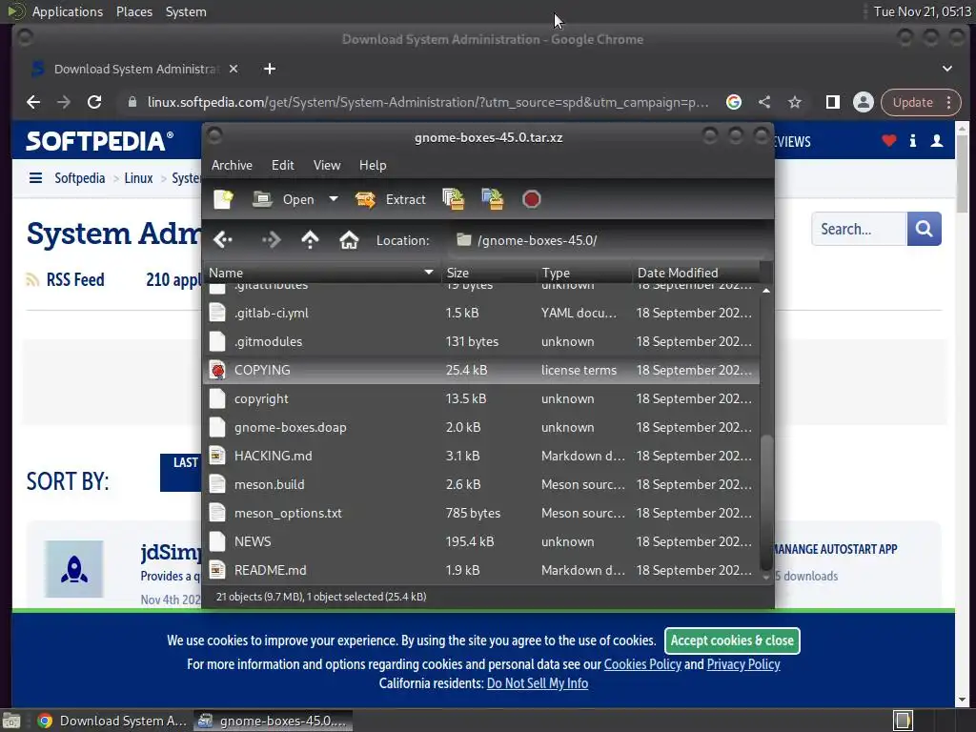Click the Google icon in address bar

click(x=734, y=102)
